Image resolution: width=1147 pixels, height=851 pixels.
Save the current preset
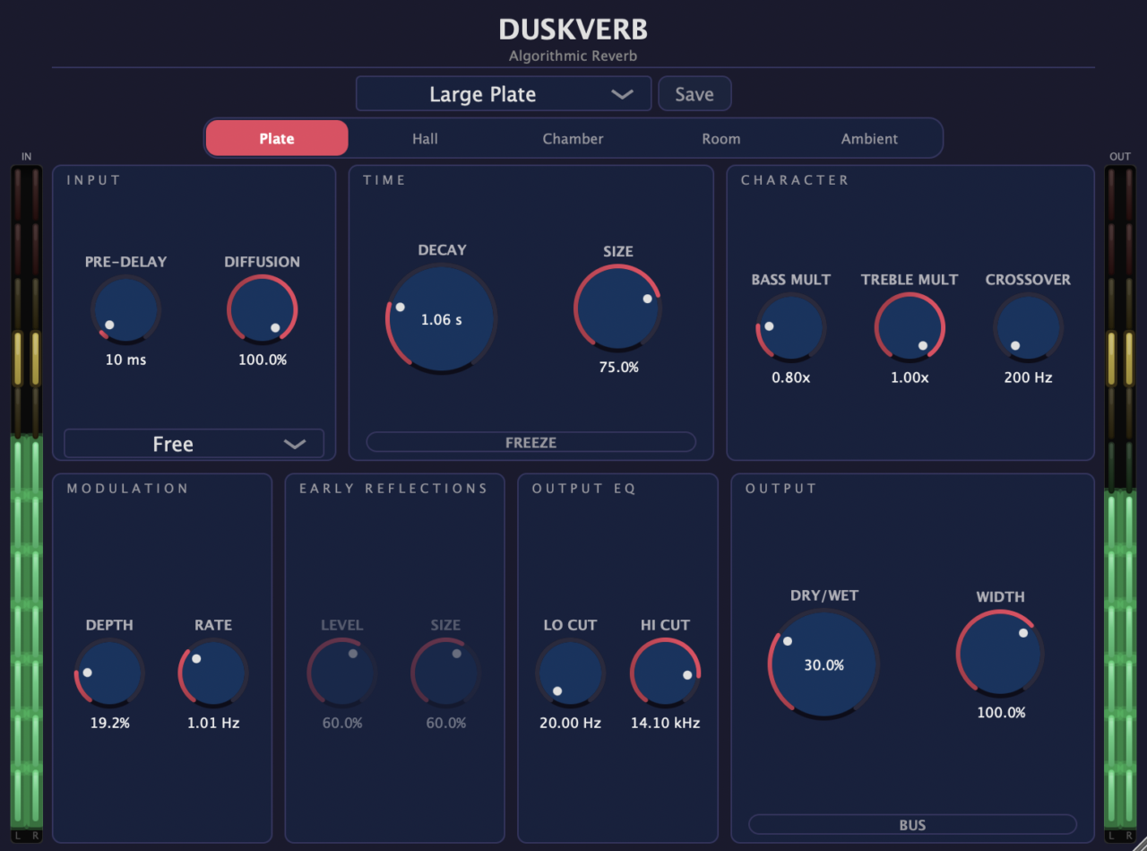(x=694, y=93)
